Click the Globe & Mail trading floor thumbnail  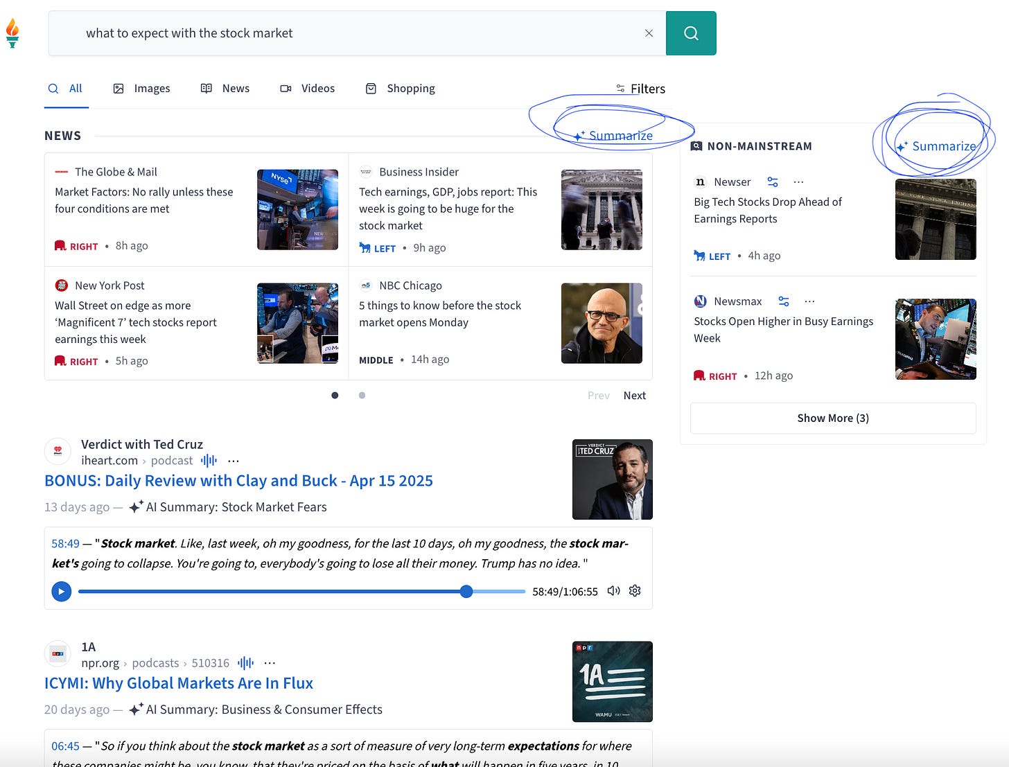pos(297,209)
